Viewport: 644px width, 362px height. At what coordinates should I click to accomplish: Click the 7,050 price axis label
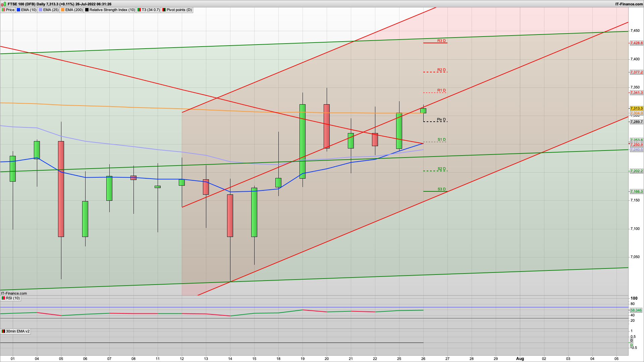(x=635, y=257)
